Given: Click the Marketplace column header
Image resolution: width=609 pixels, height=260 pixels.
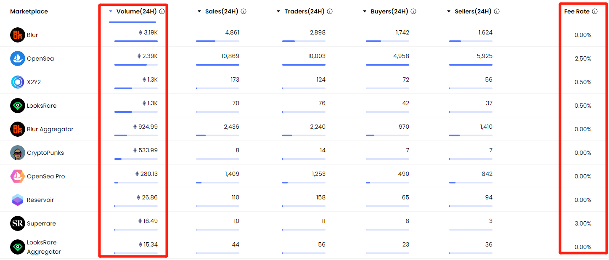Looking at the screenshot, I should click(29, 12).
